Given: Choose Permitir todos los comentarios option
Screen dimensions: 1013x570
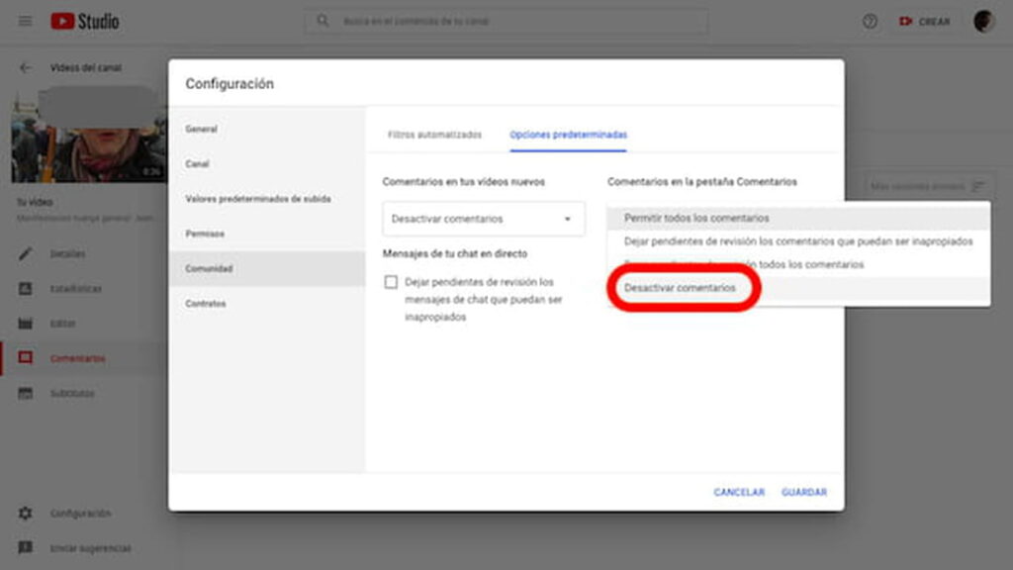Looking at the screenshot, I should pos(696,218).
